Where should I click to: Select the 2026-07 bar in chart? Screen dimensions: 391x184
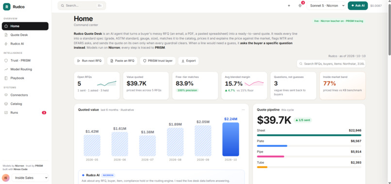(x=147, y=146)
